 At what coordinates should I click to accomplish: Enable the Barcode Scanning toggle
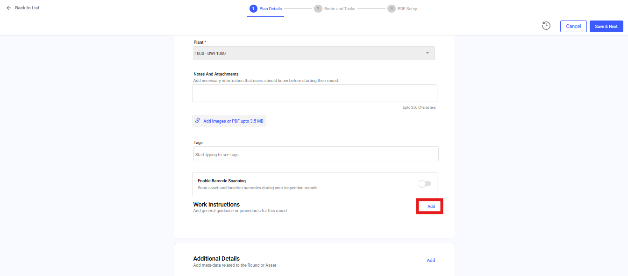click(x=425, y=184)
